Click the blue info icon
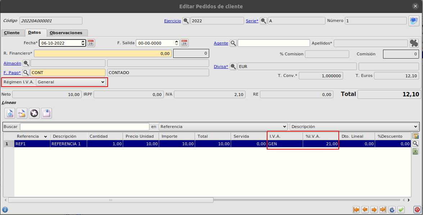 point(5,210)
